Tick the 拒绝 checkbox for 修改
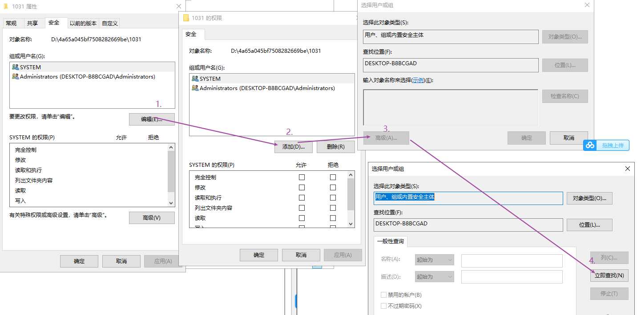Screen dimensions: 641x315 (x=333, y=187)
